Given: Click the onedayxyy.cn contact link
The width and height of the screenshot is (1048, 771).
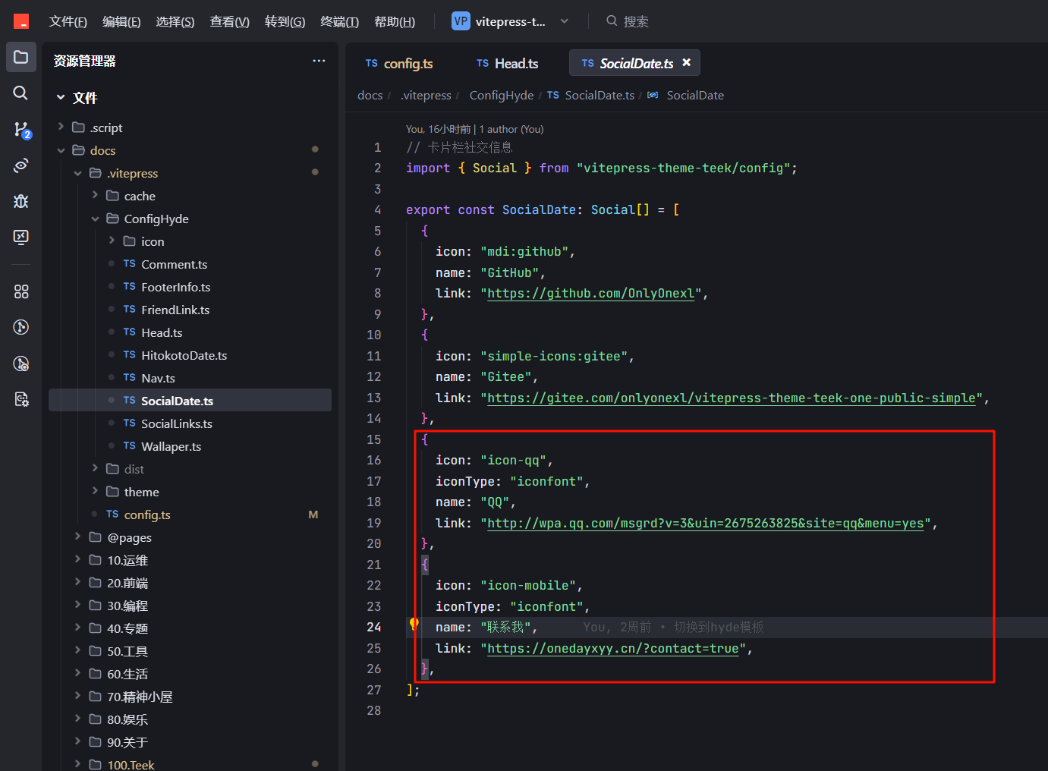Looking at the screenshot, I should point(613,648).
